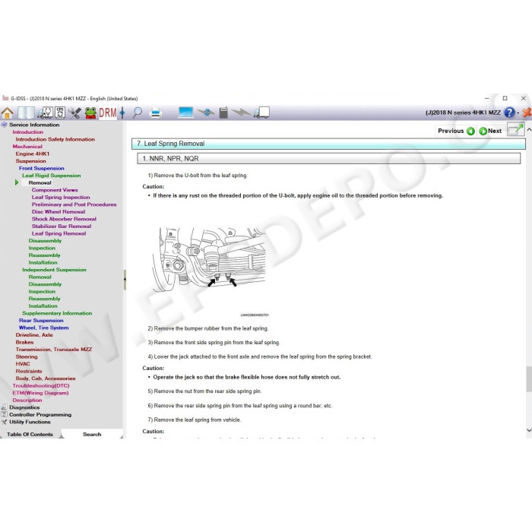
Task: Launch vehicle diagnostics stethoscope icon
Action: tap(45, 112)
